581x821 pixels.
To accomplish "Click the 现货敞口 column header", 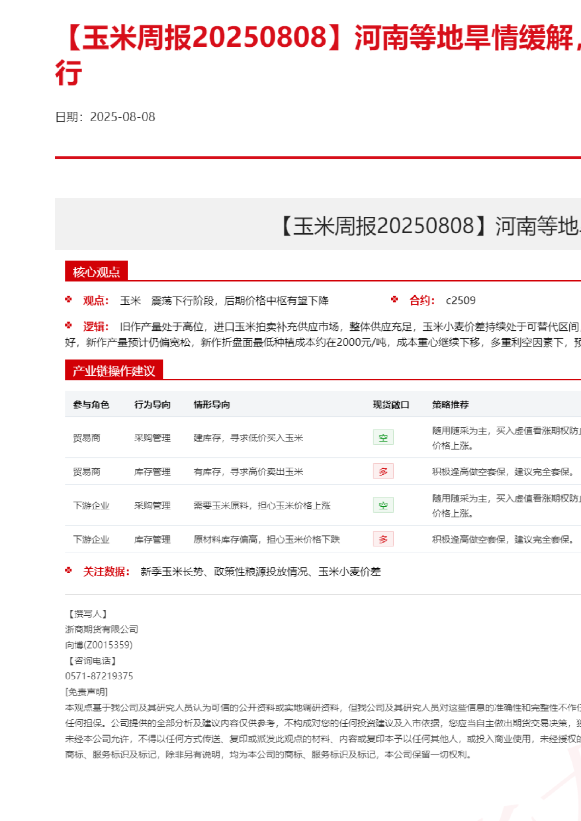I will 391,404.
